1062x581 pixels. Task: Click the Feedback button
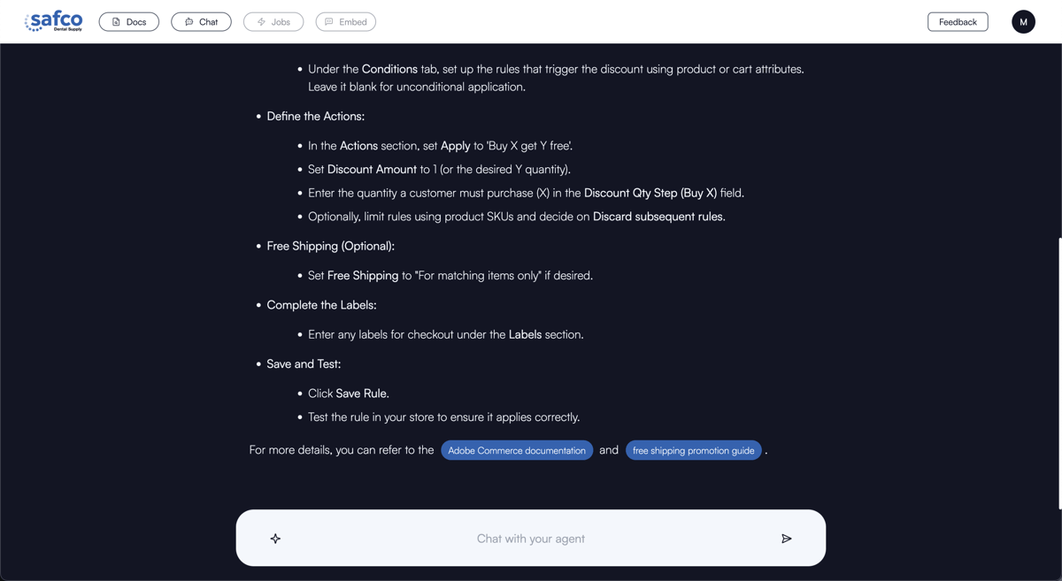[958, 22]
